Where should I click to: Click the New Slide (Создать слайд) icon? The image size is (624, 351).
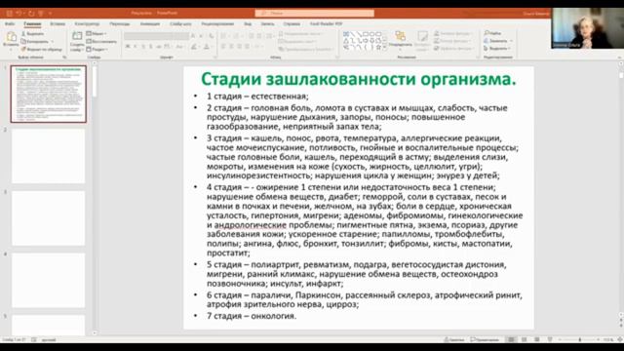(x=77, y=37)
